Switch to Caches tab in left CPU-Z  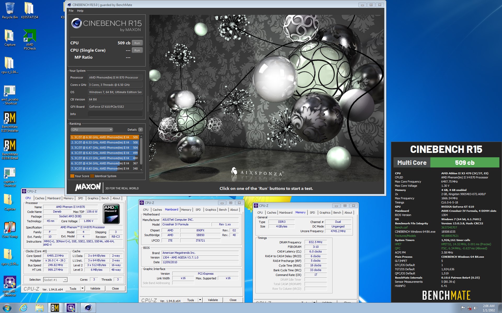(x=40, y=198)
